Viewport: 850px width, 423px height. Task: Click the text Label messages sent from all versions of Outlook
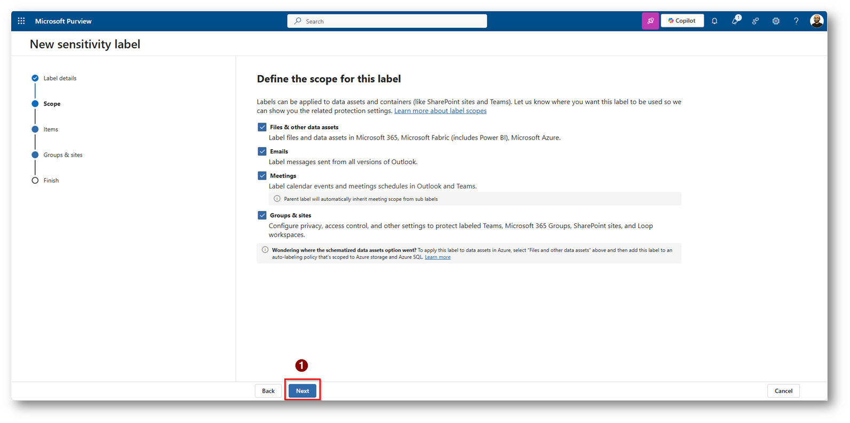click(x=343, y=162)
